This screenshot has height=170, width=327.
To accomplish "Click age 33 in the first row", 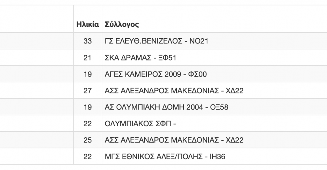I will pos(88,41).
